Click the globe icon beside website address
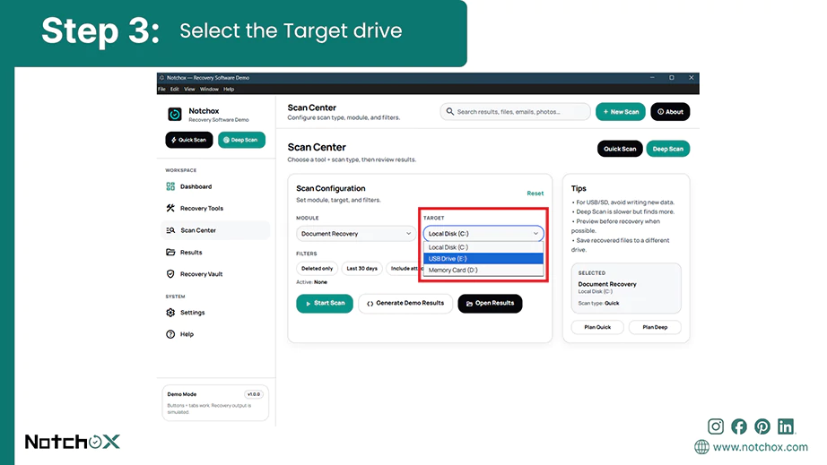Image resolution: width=827 pixels, height=465 pixels. pyautogui.click(x=701, y=447)
